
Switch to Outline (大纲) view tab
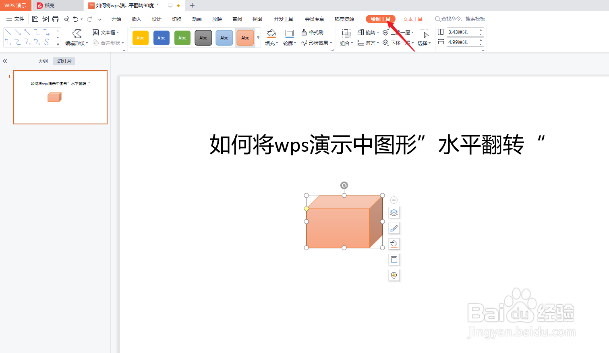[x=43, y=61]
